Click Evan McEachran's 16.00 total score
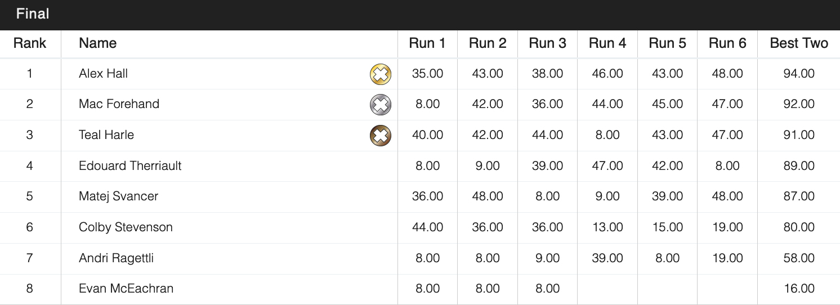840x305 pixels. (799, 289)
